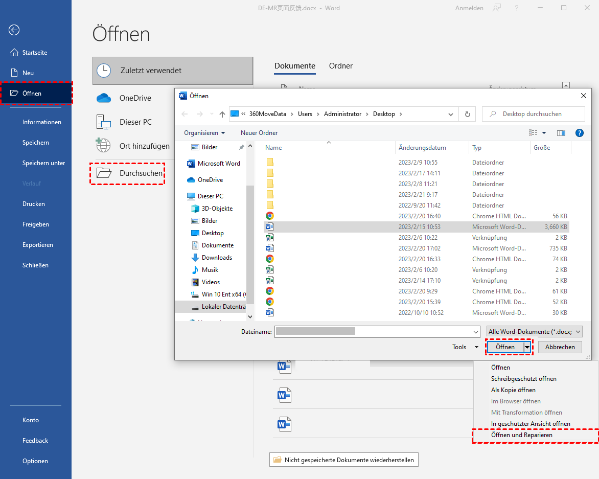Click Ort hinzufügen globe icon
Image resolution: width=599 pixels, height=479 pixels.
coord(103,146)
